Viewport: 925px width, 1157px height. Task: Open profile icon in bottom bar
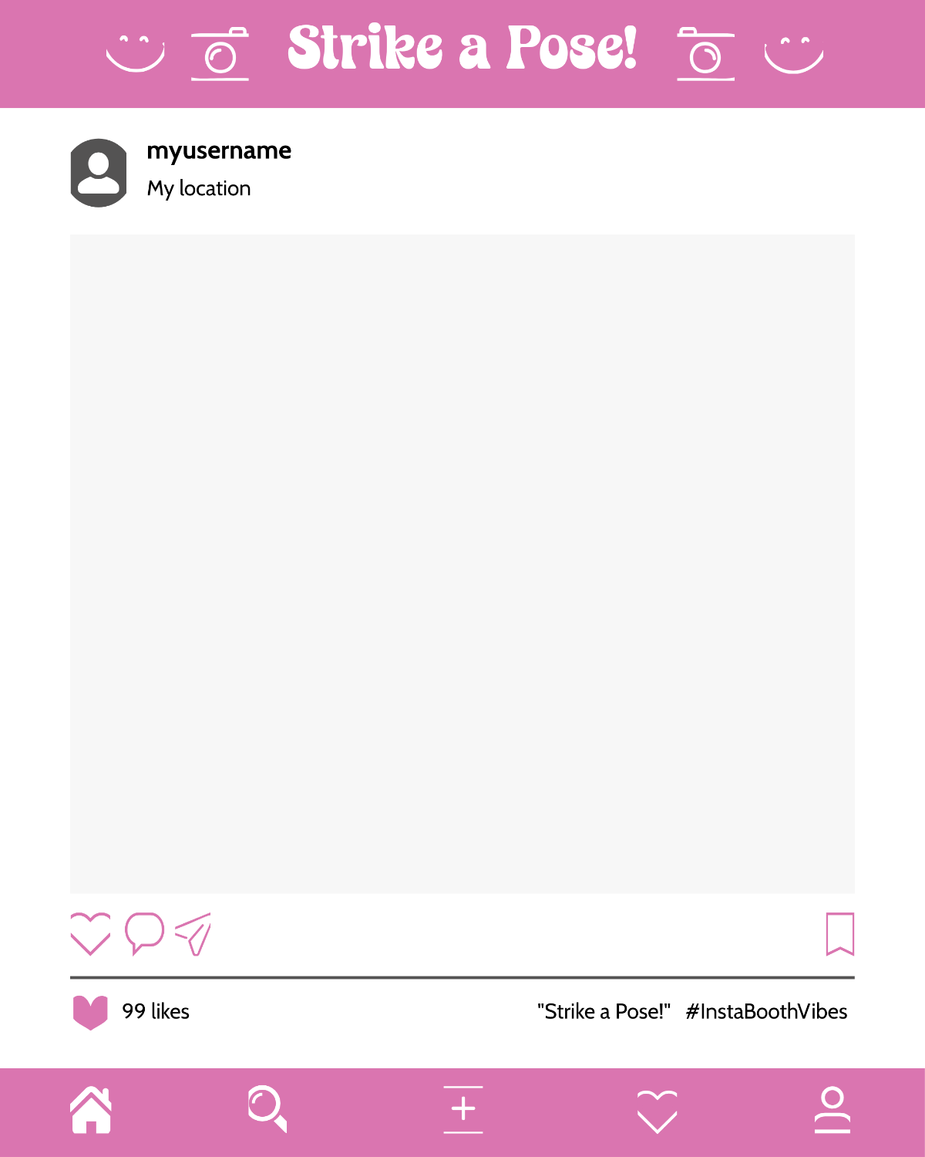(832, 1110)
